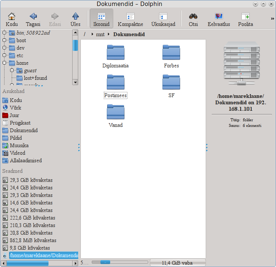Open Dokumendid place in sidebar
This screenshot has height=267, width=276.
click(x=20, y=130)
